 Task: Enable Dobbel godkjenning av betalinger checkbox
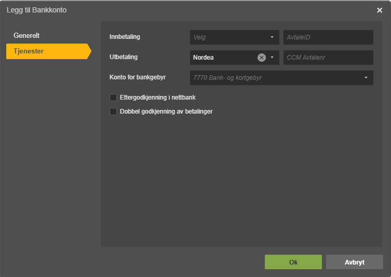point(113,112)
